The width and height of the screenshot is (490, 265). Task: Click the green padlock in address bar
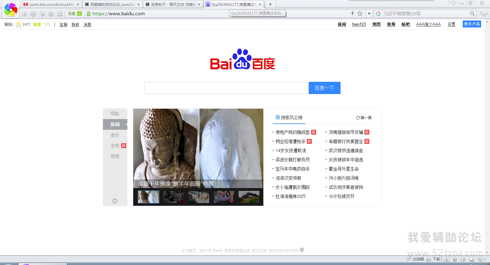click(x=89, y=14)
